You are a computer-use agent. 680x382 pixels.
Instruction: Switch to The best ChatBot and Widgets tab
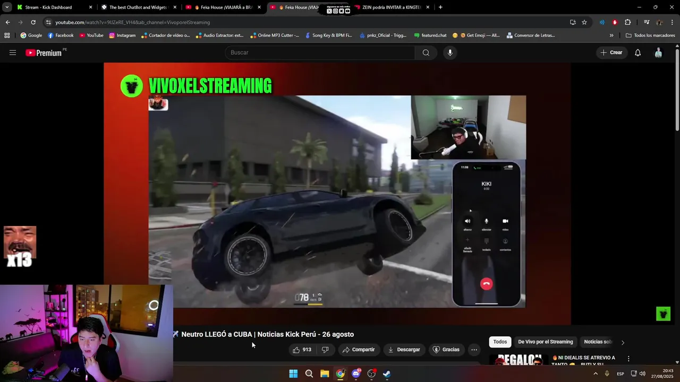(138, 7)
